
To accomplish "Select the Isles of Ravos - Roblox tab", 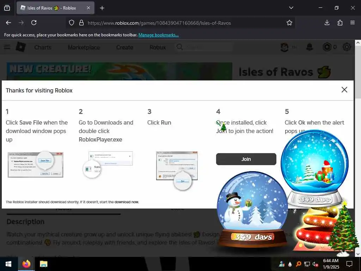I will click(55, 8).
